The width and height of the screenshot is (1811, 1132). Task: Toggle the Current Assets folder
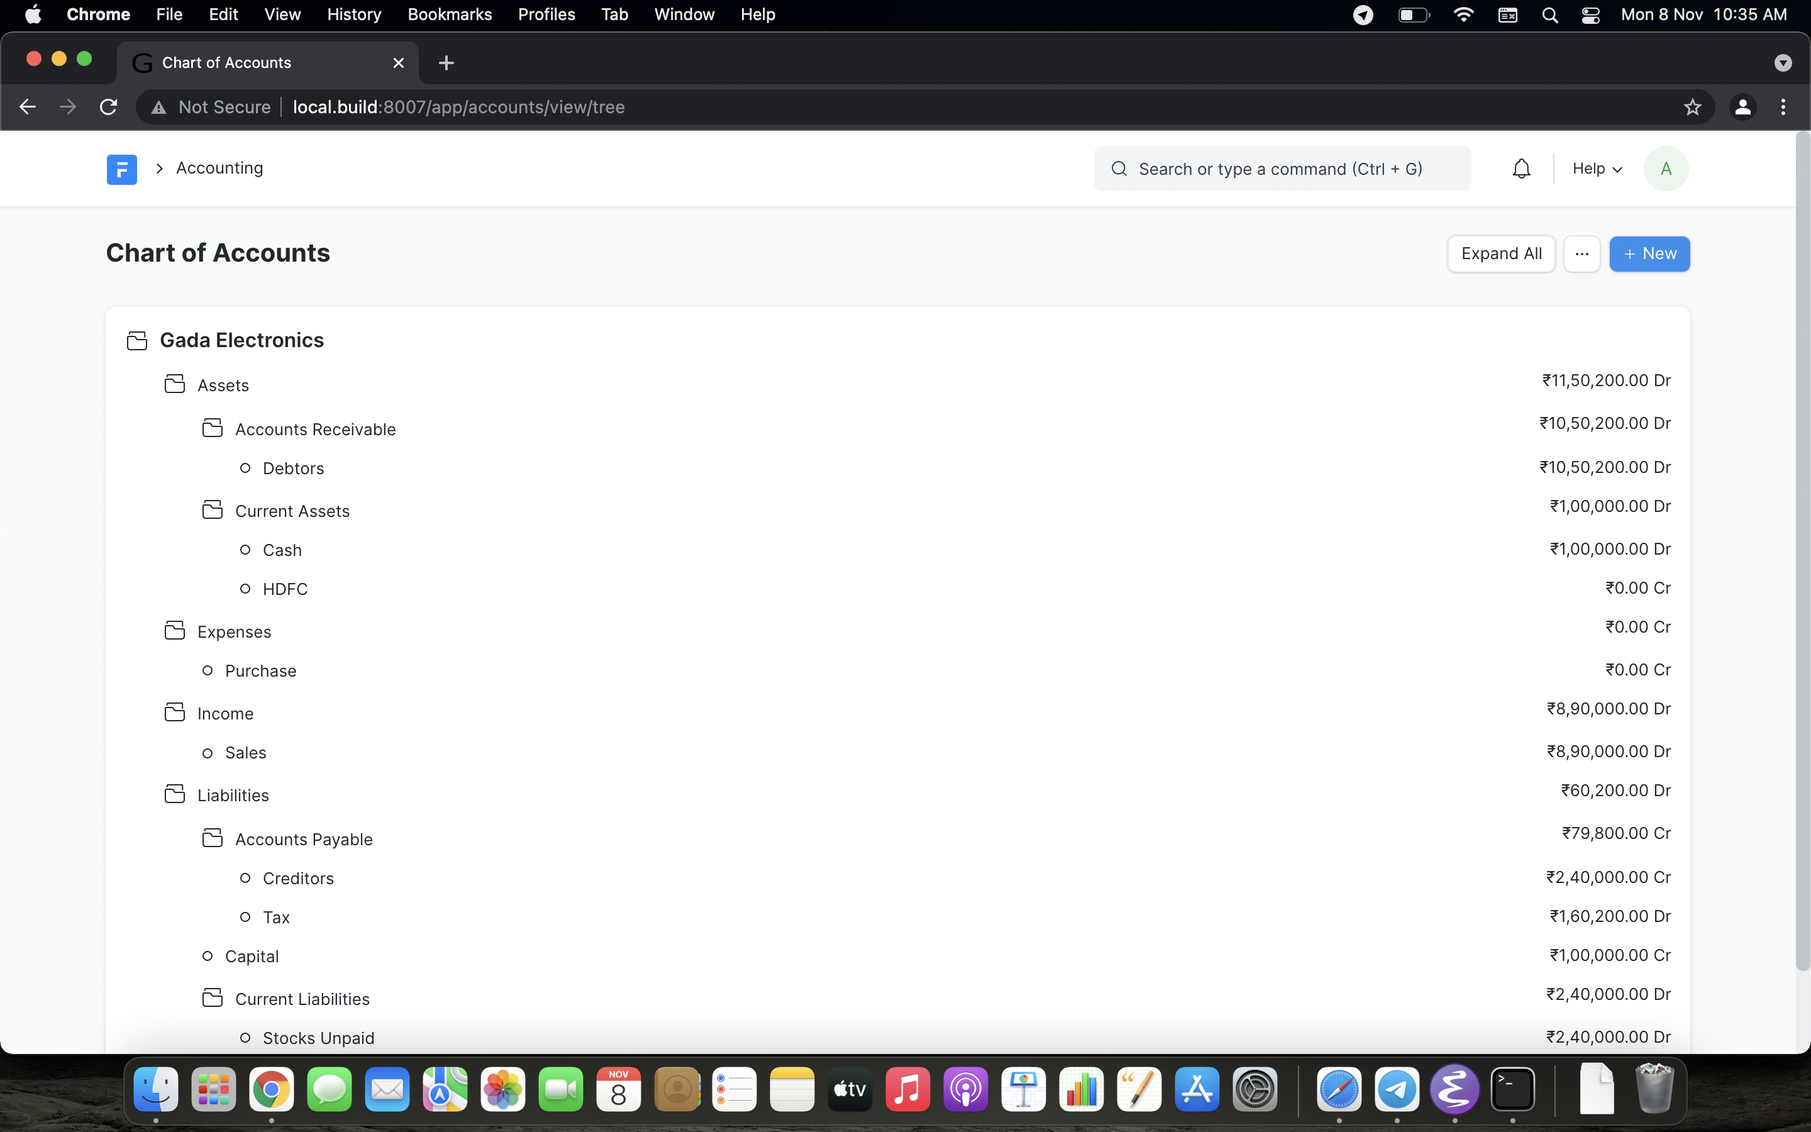tap(213, 510)
